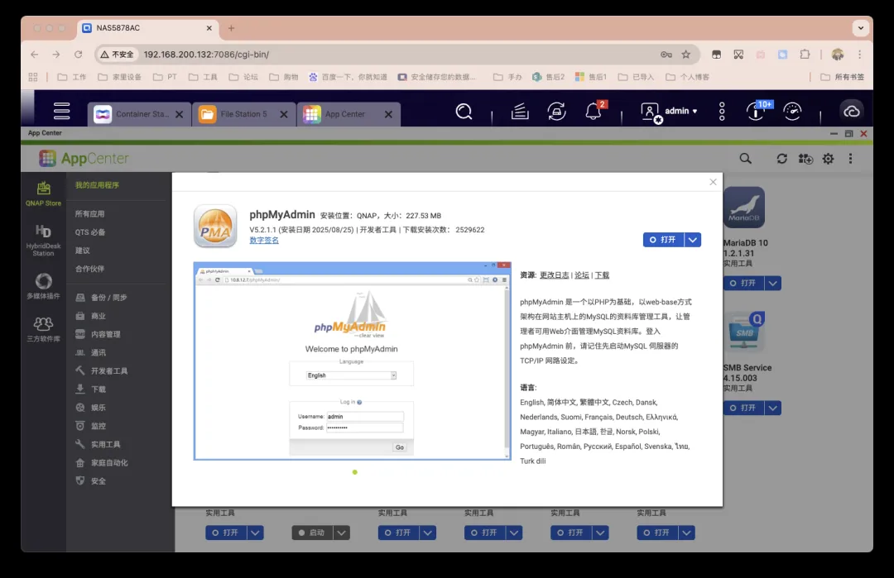Click the App Center refresh icon
Image resolution: width=894 pixels, height=578 pixels.
click(781, 159)
